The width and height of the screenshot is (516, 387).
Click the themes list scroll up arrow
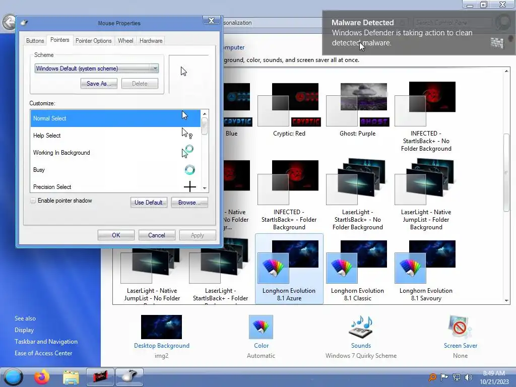506,71
